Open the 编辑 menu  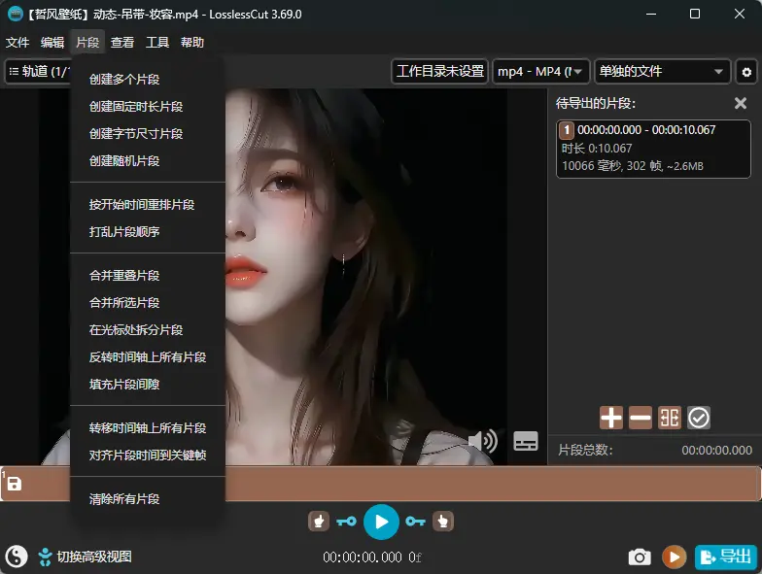52,43
